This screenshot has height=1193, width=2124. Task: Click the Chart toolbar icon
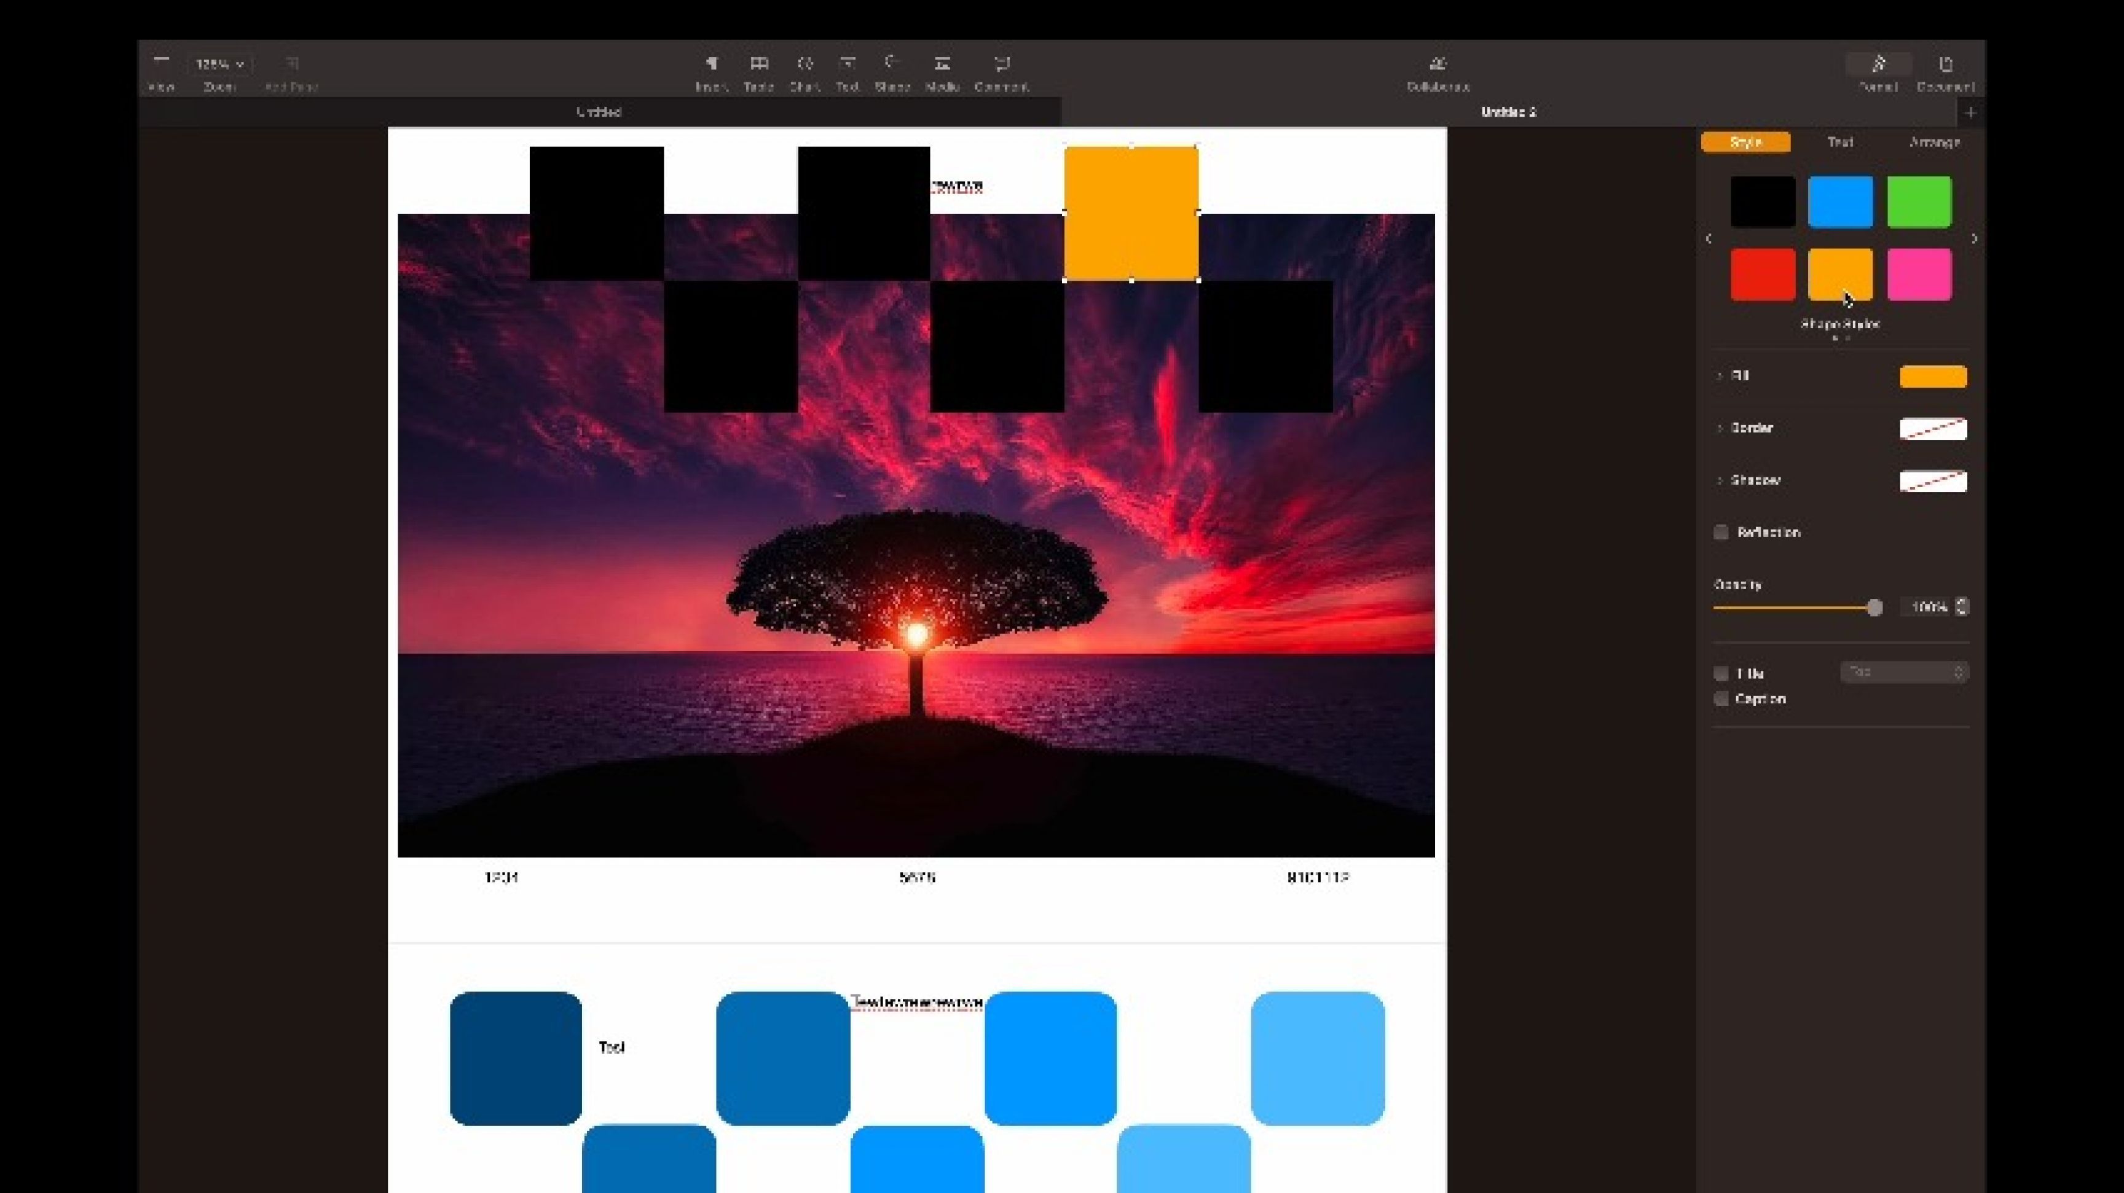pos(804,63)
